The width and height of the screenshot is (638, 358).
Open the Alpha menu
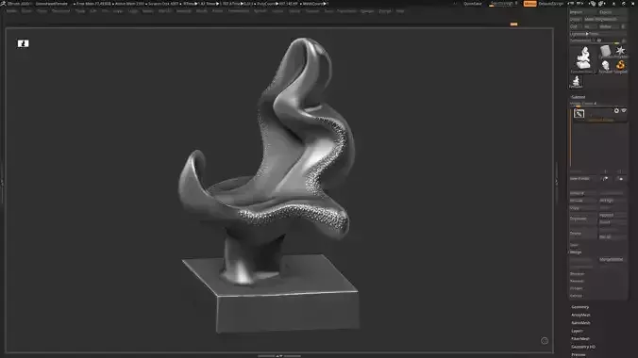coord(11,11)
